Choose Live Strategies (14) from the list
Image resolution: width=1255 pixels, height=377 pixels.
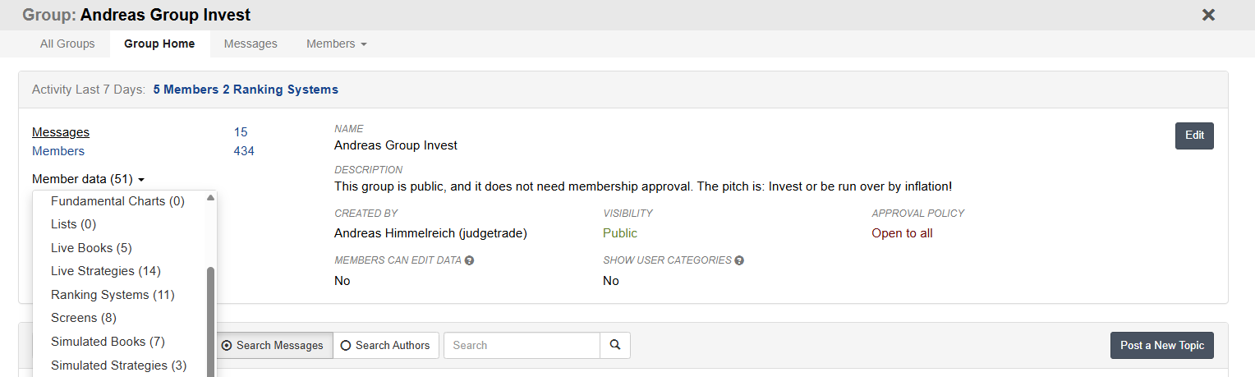pos(106,271)
